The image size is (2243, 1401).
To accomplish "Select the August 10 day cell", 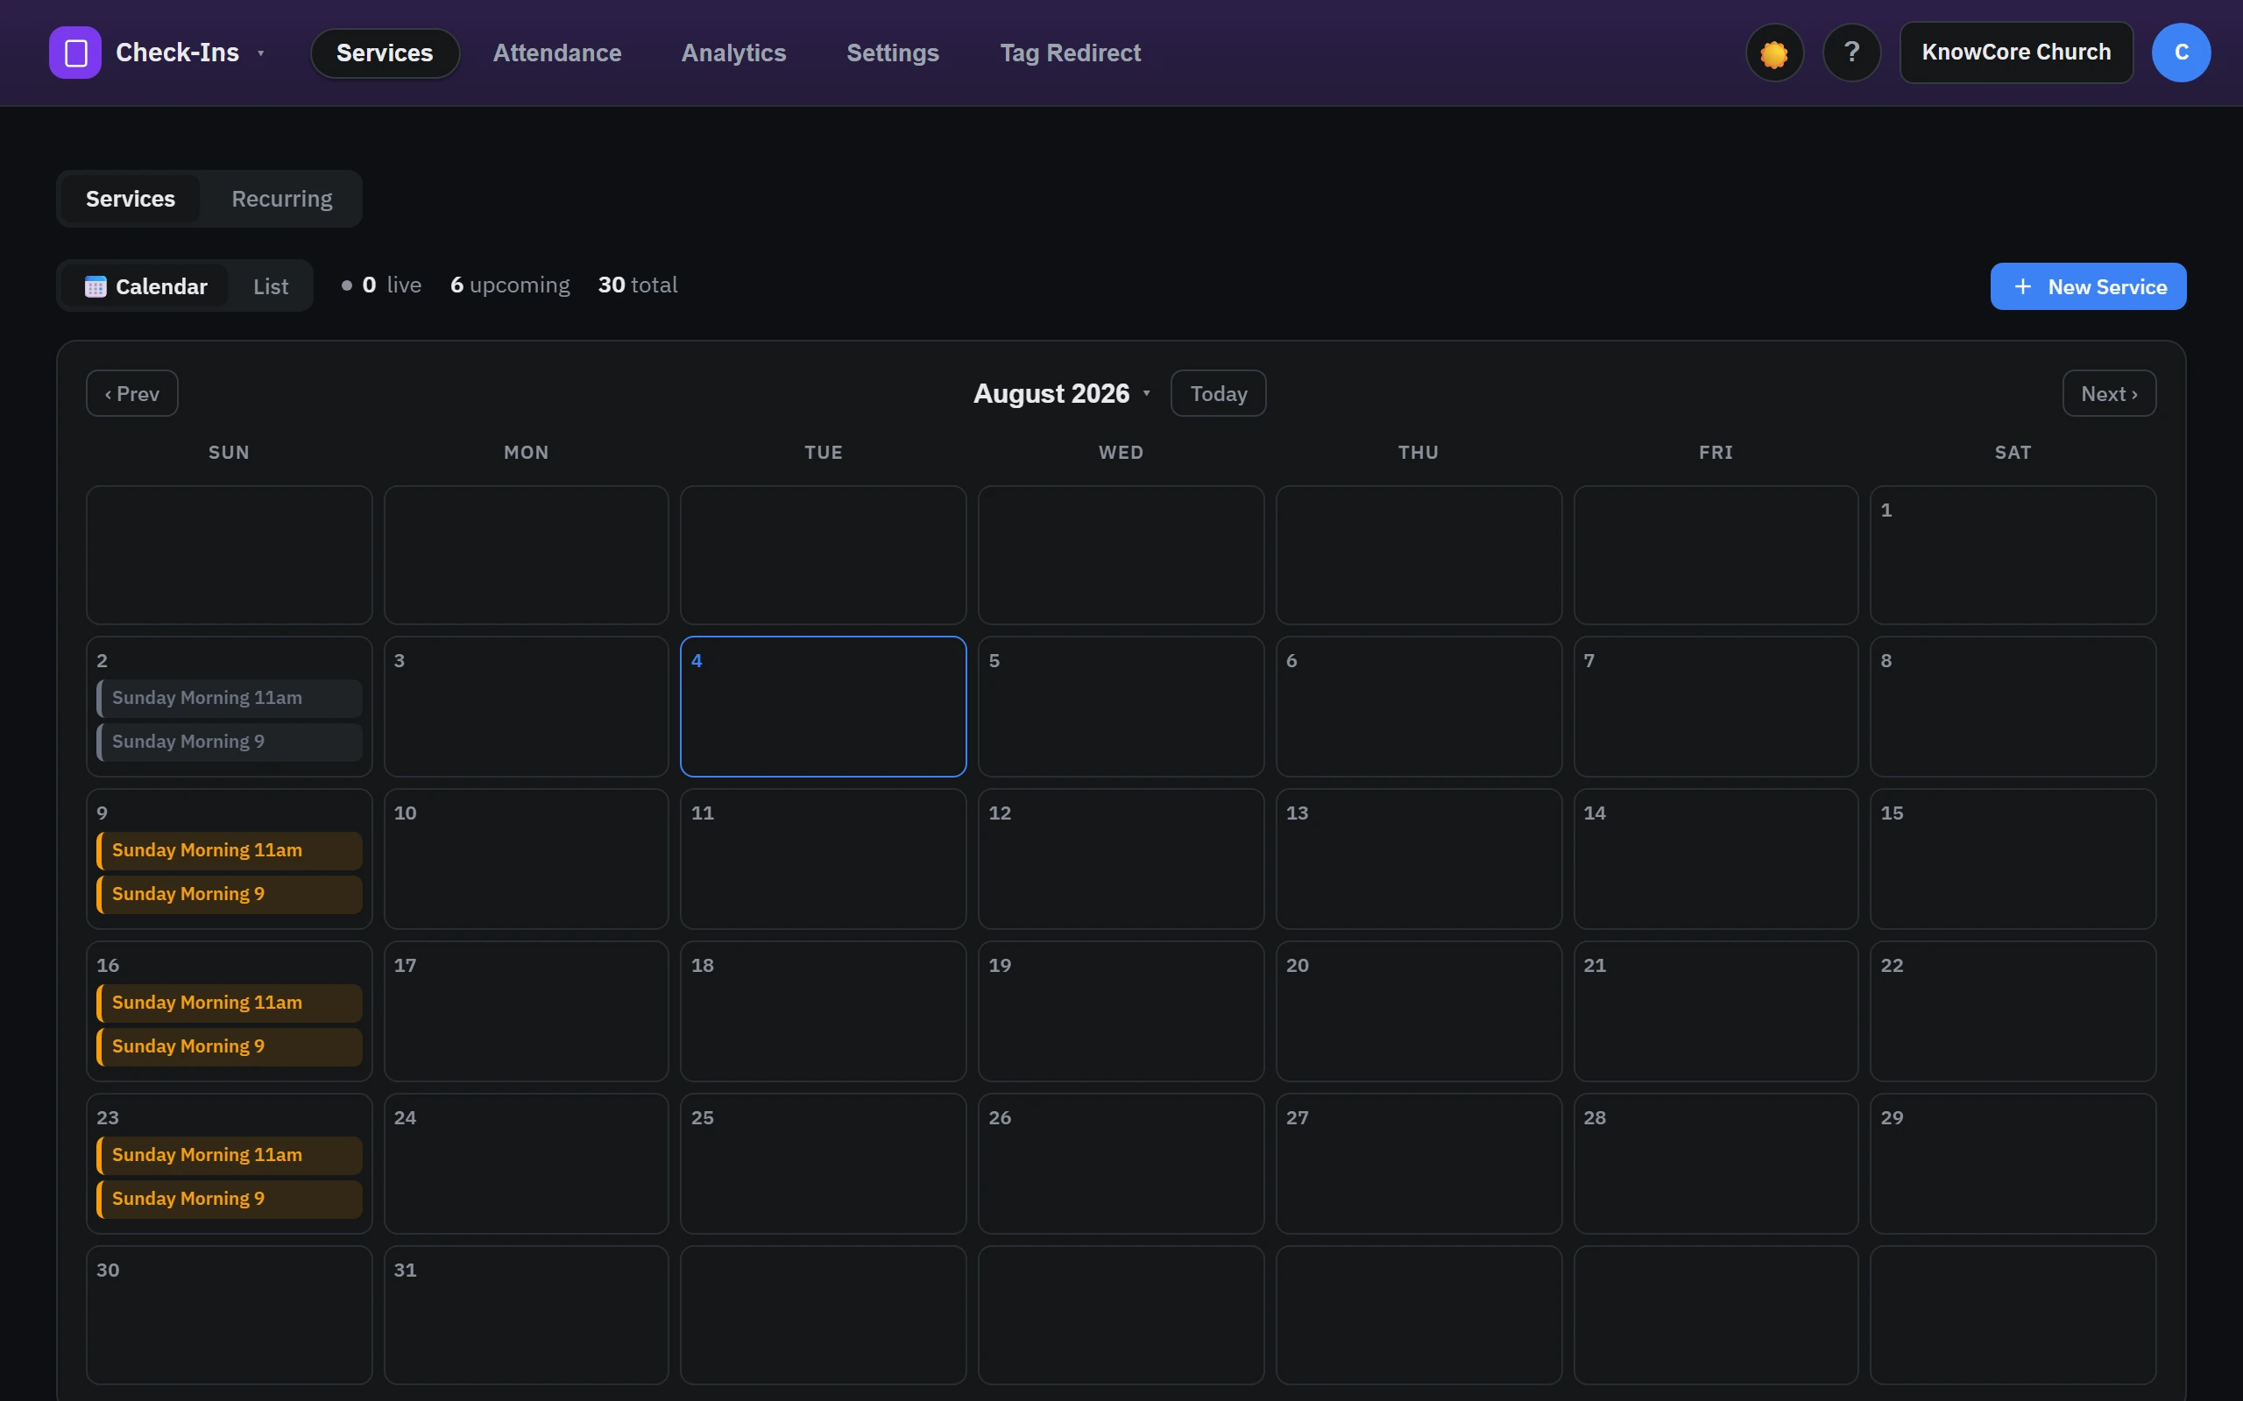I will (526, 859).
